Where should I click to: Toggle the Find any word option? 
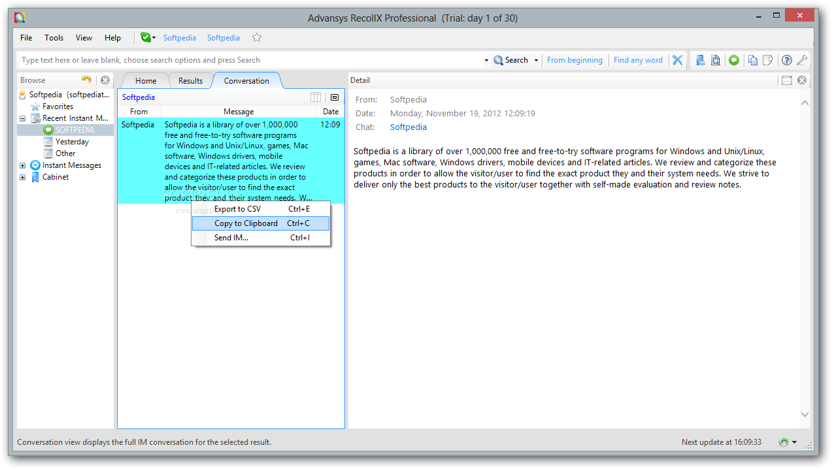point(638,60)
